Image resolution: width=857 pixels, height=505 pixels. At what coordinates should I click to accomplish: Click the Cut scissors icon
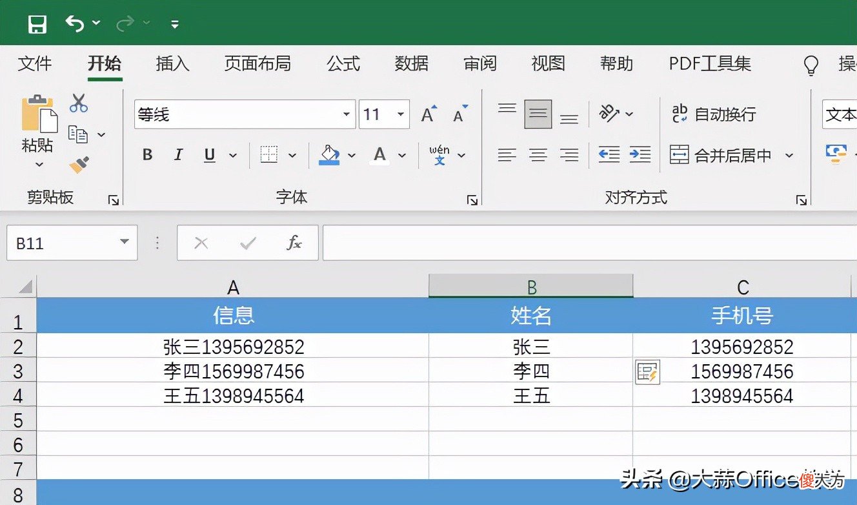79,103
